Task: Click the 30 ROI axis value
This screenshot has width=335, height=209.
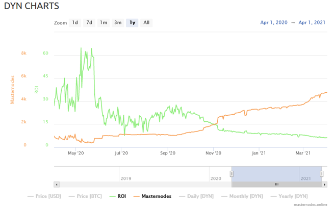Action: pos(45,99)
